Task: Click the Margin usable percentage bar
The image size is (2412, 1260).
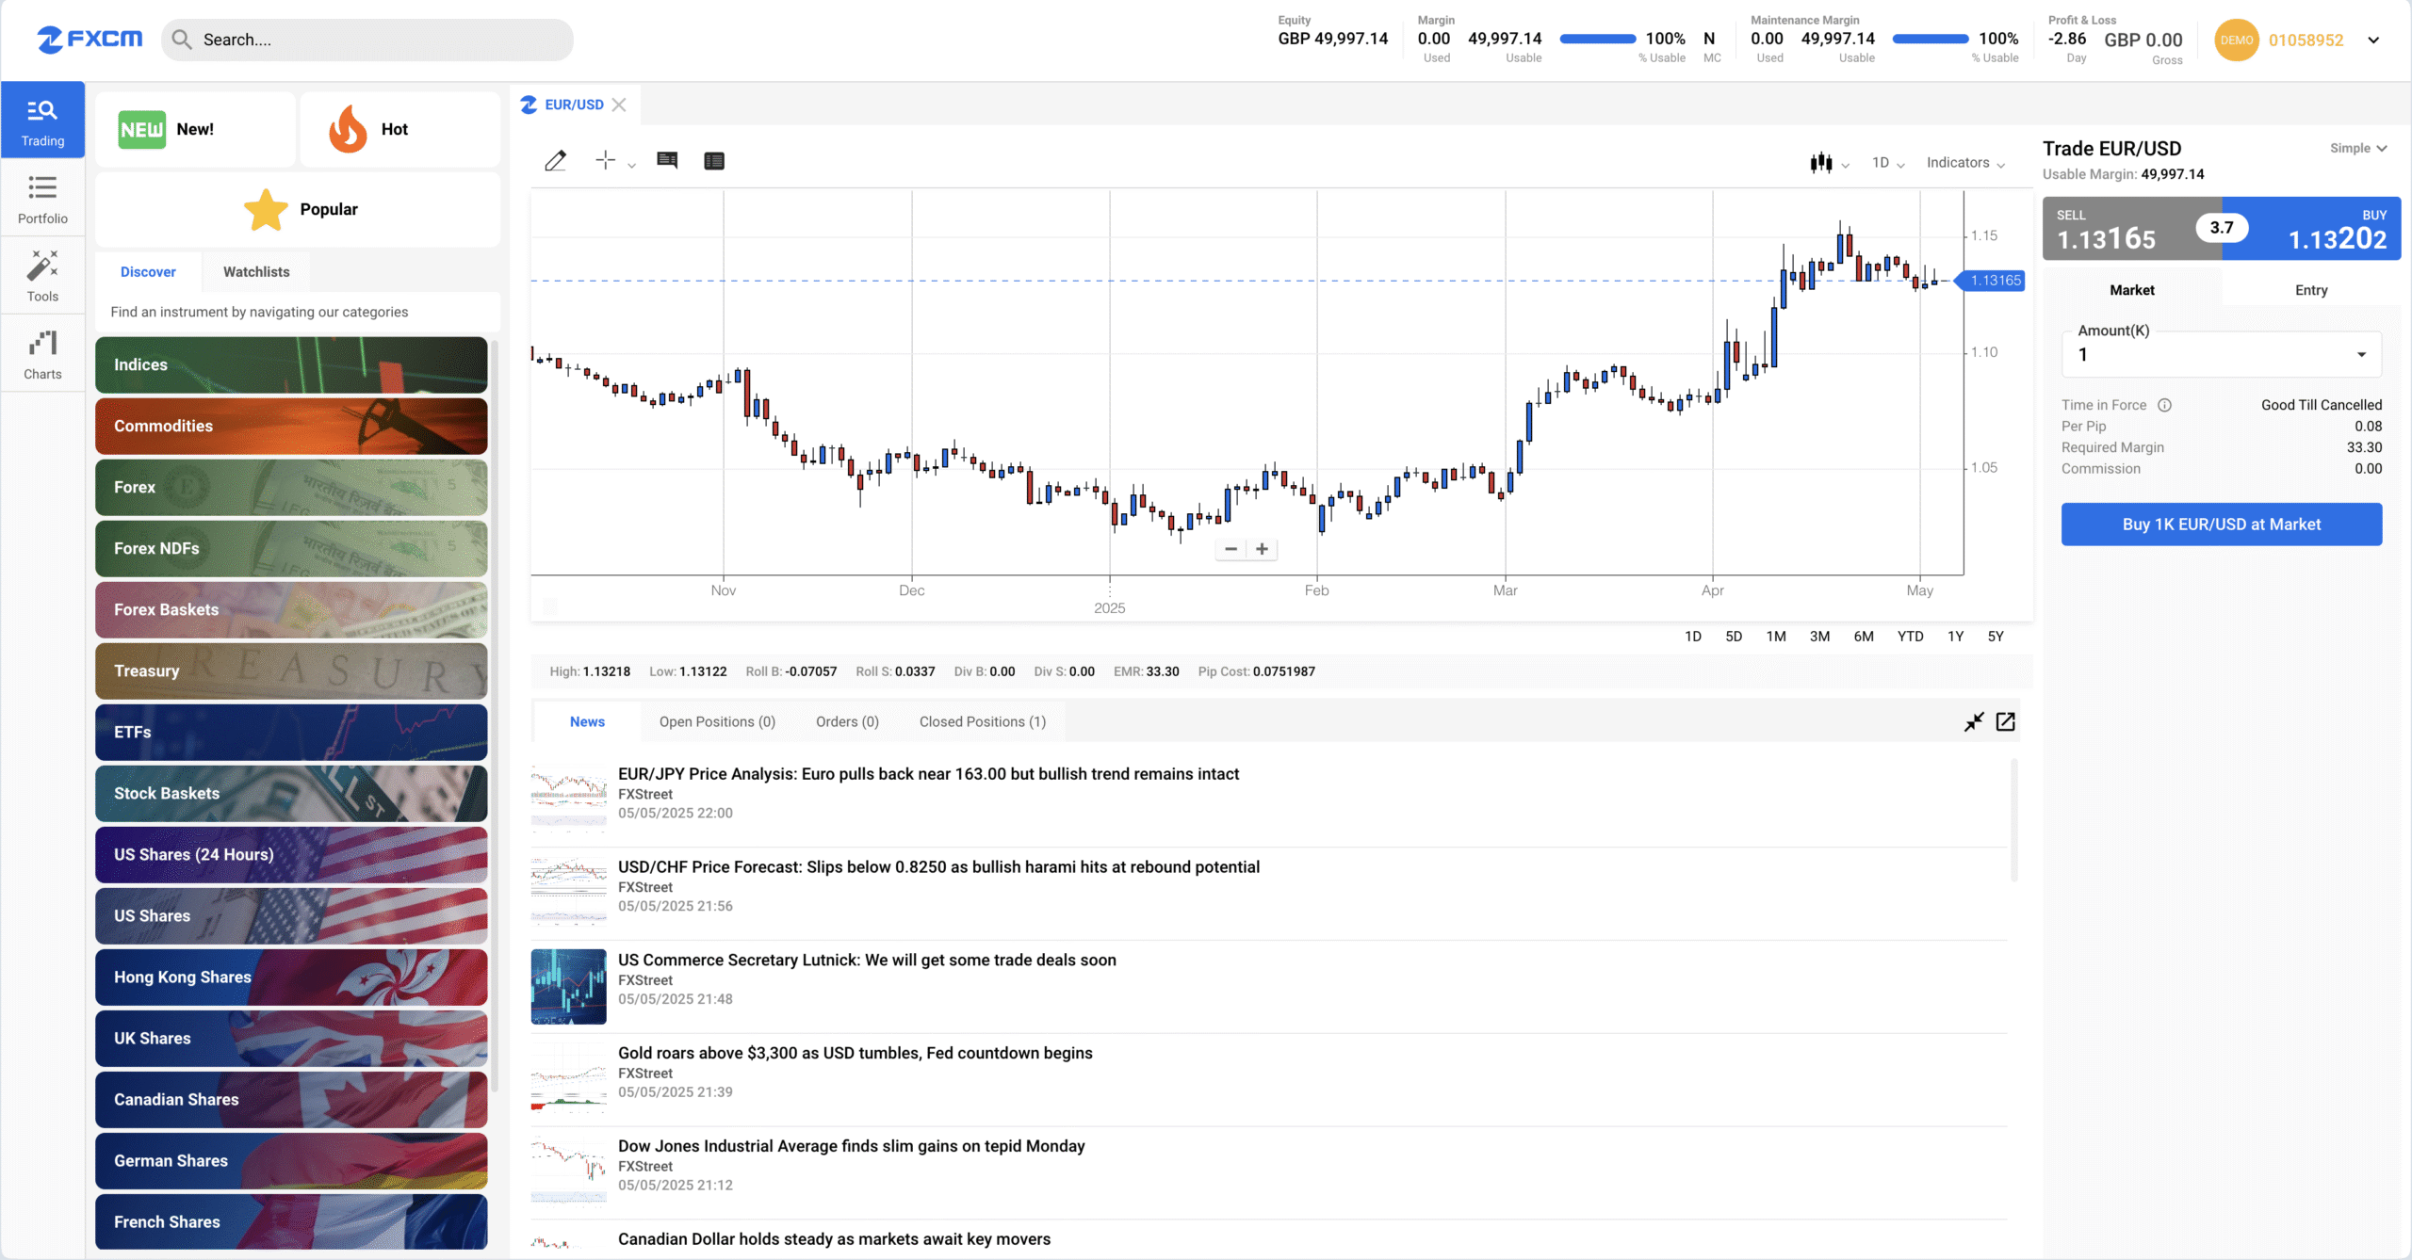Action: [x=1597, y=39]
